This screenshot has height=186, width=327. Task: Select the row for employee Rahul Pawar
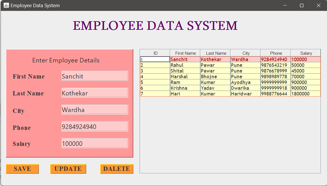(185, 65)
